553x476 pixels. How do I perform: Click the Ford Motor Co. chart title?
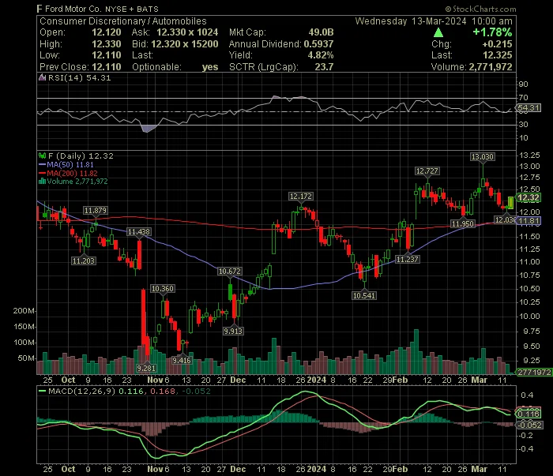tap(98, 9)
